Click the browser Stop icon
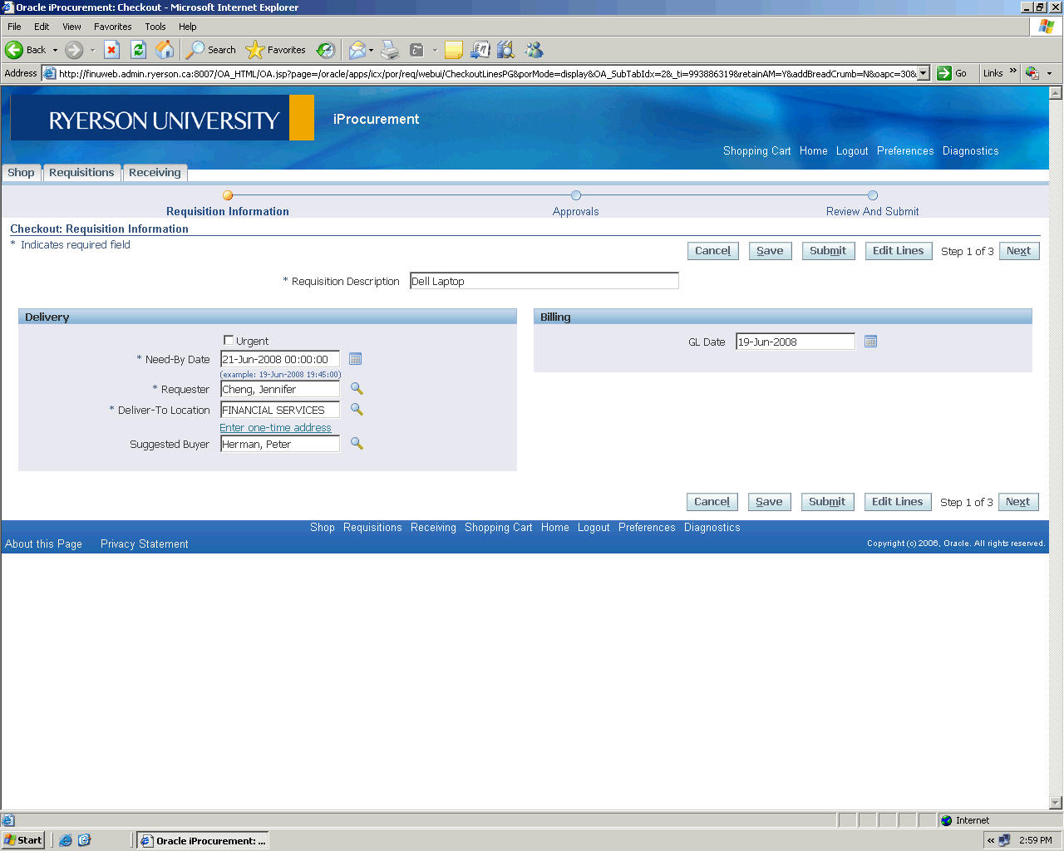The width and height of the screenshot is (1064, 851). tap(112, 50)
